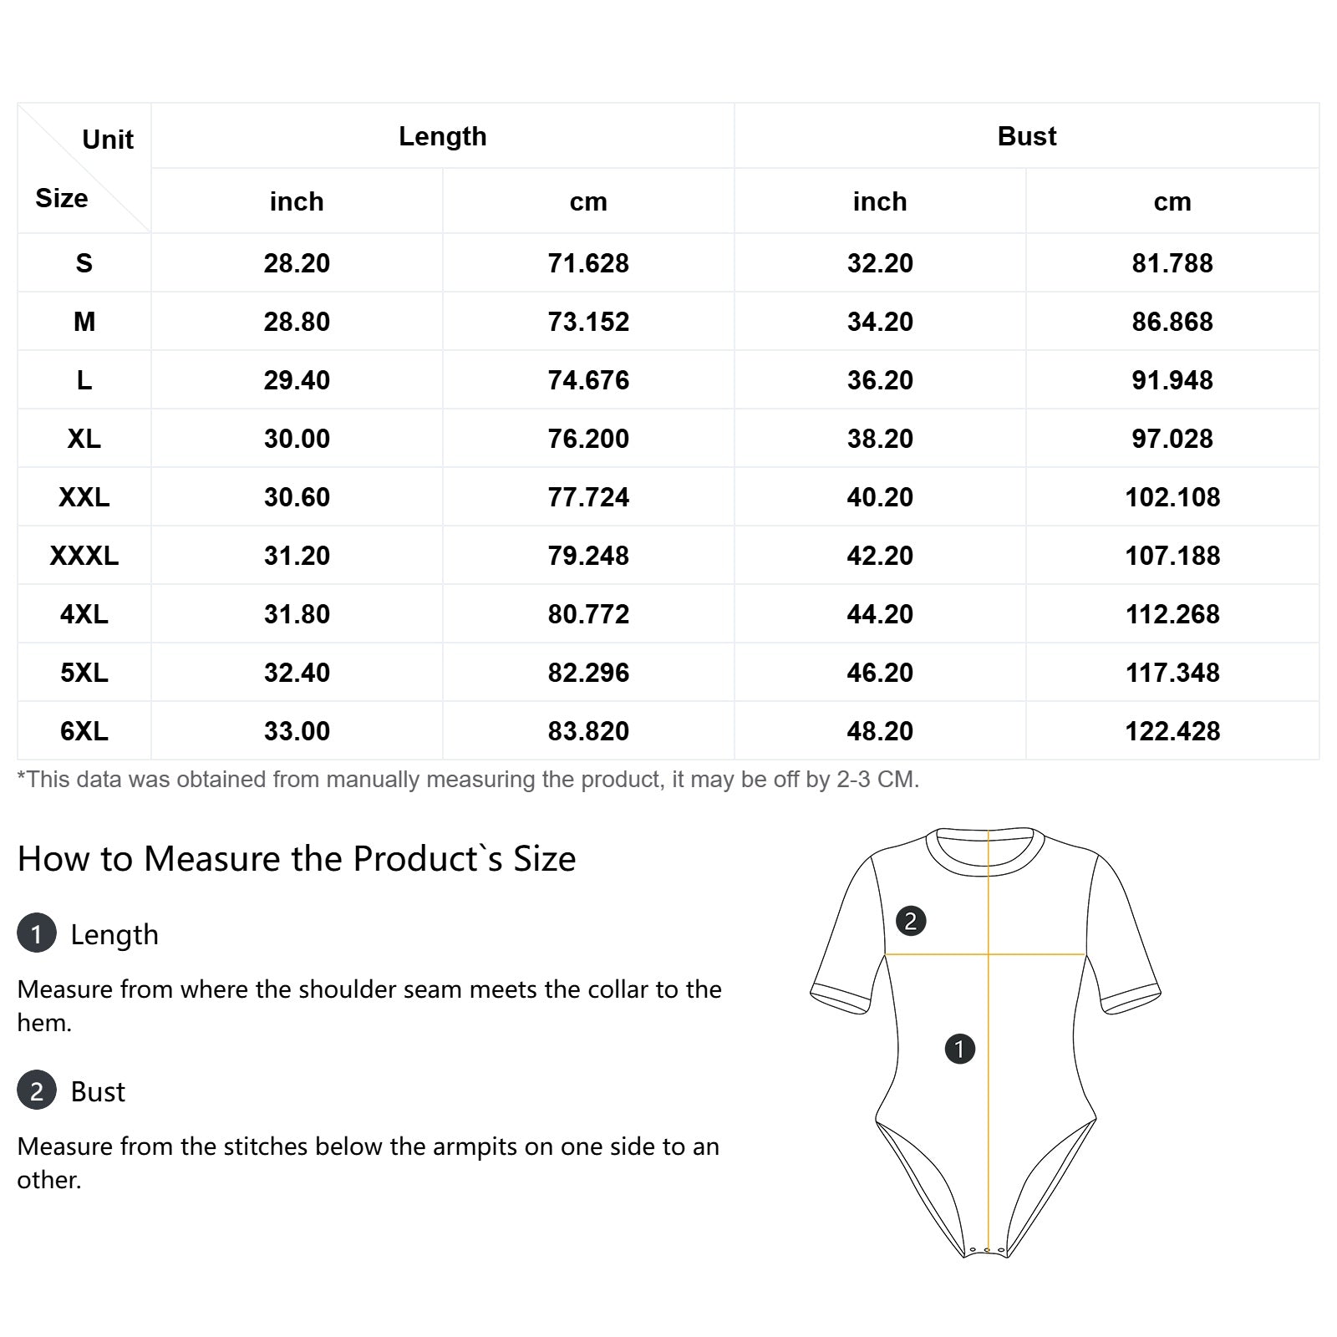Click the S size row label
This screenshot has height=1337, width=1337.
pyautogui.click(x=84, y=263)
